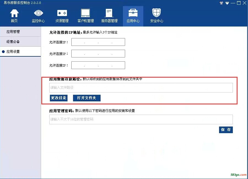248x179 pixels.
Task: Click the 应用管理密码 heading text
Action: (61, 111)
